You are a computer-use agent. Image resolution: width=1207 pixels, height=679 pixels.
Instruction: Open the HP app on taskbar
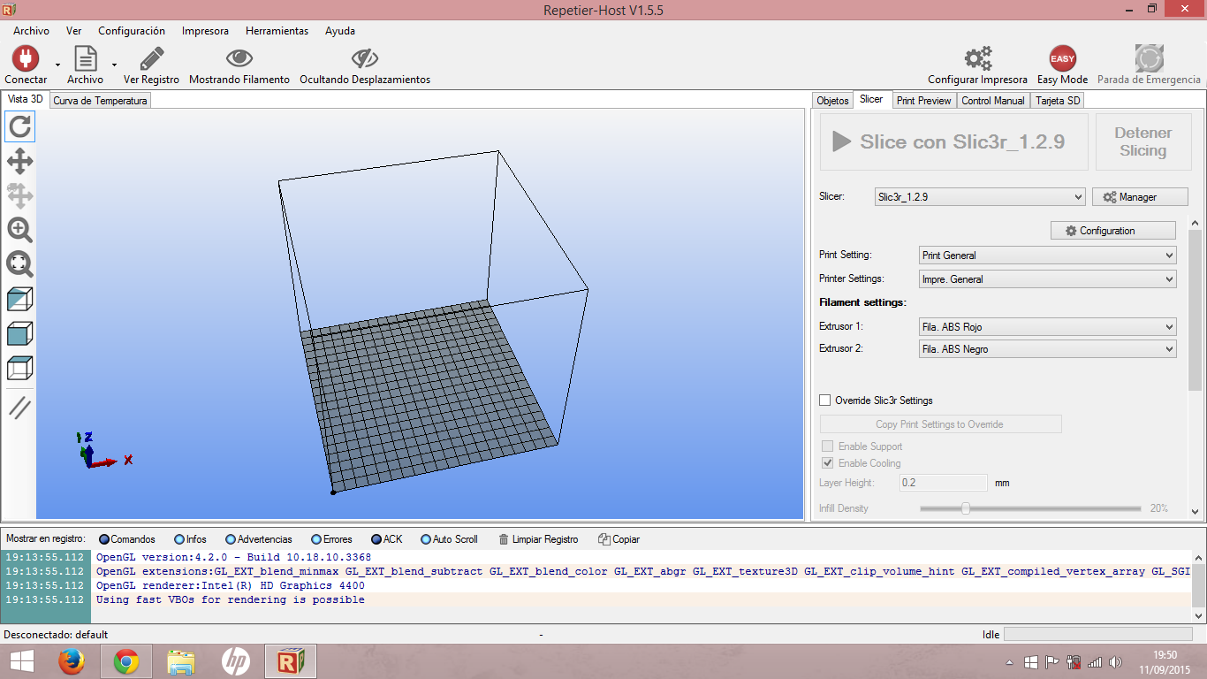click(x=235, y=661)
